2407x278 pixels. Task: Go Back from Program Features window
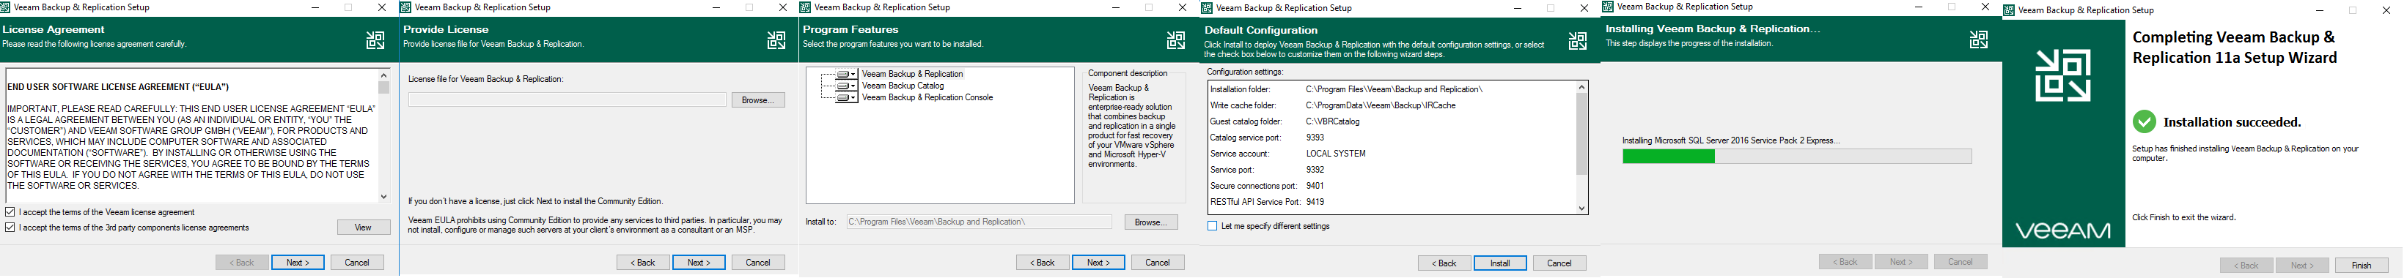pos(1043,263)
